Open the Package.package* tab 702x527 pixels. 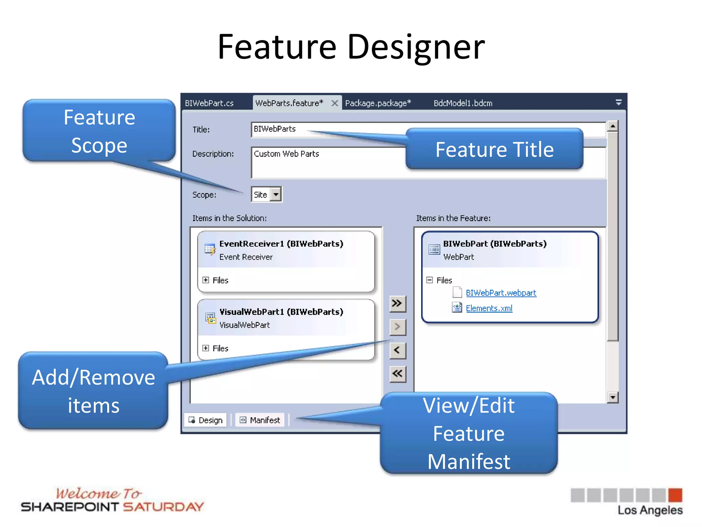tap(378, 103)
